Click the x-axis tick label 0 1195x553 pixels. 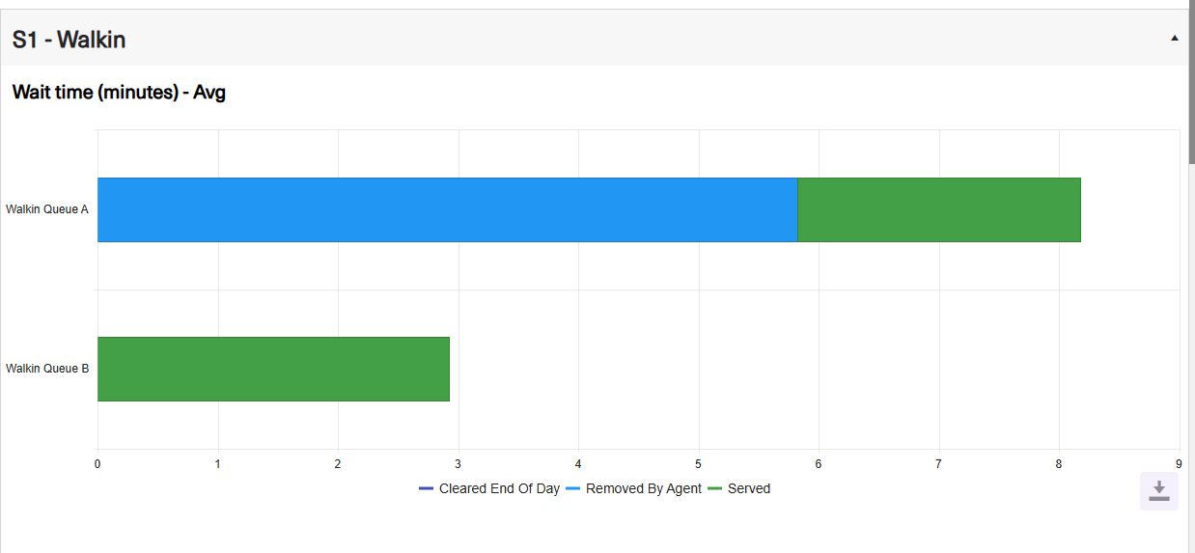pos(97,464)
